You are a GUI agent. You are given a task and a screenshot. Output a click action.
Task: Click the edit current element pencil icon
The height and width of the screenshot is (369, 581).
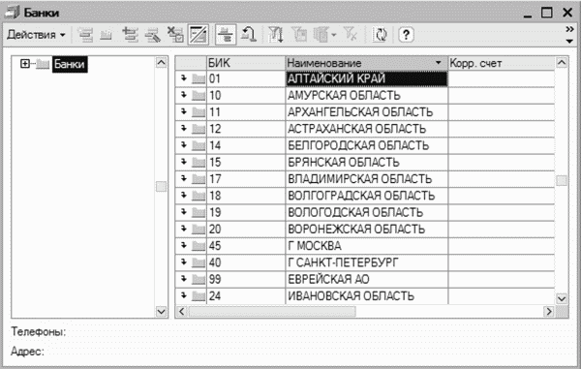point(153,35)
